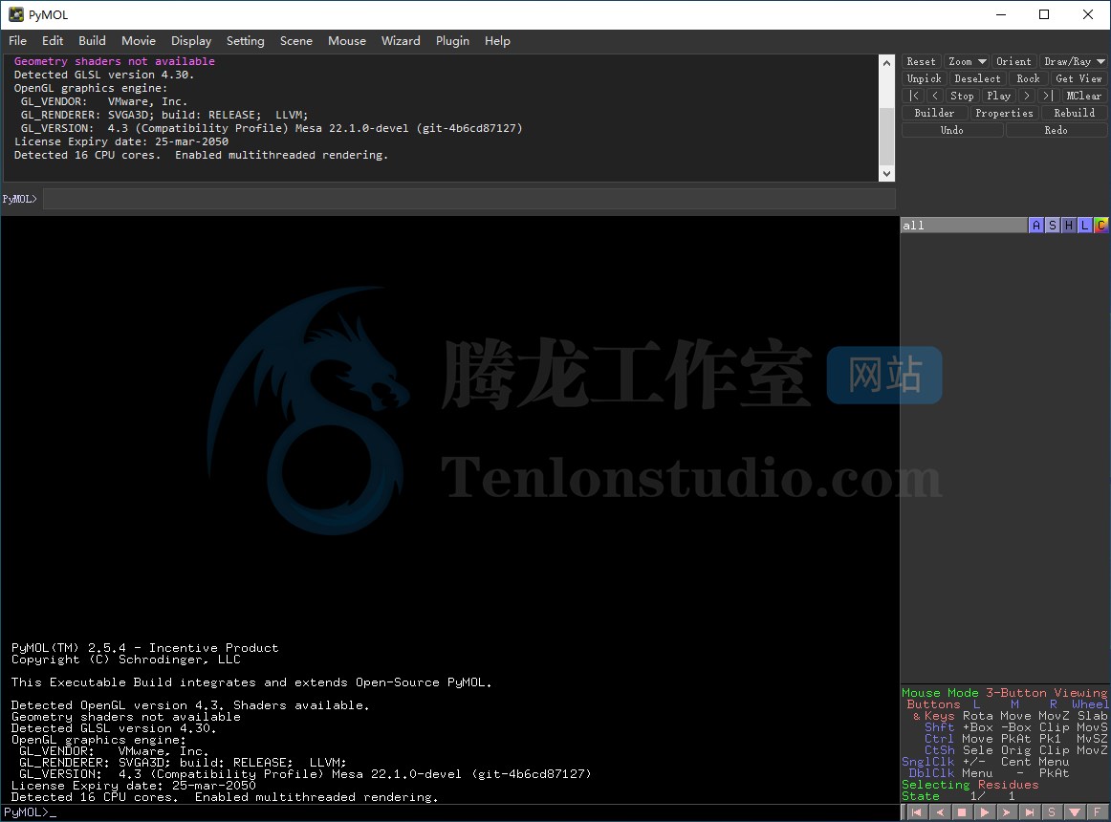Click the rewind to first frame icon in bottom playback bar
This screenshot has height=822, width=1111.
coord(916,812)
